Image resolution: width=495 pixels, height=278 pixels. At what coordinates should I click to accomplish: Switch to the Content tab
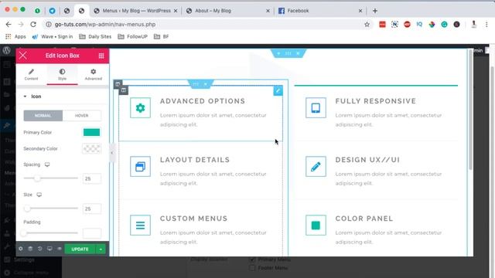coord(31,75)
